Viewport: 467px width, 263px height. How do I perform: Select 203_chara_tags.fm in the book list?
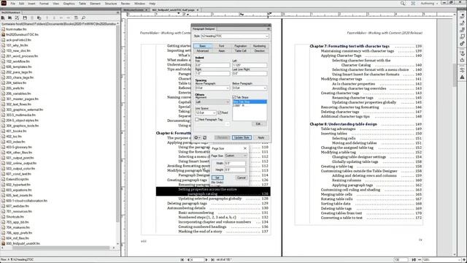[20, 77]
